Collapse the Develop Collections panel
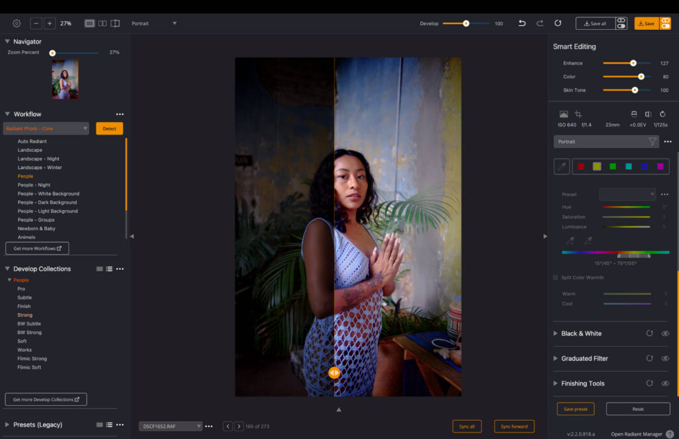 pos(7,269)
